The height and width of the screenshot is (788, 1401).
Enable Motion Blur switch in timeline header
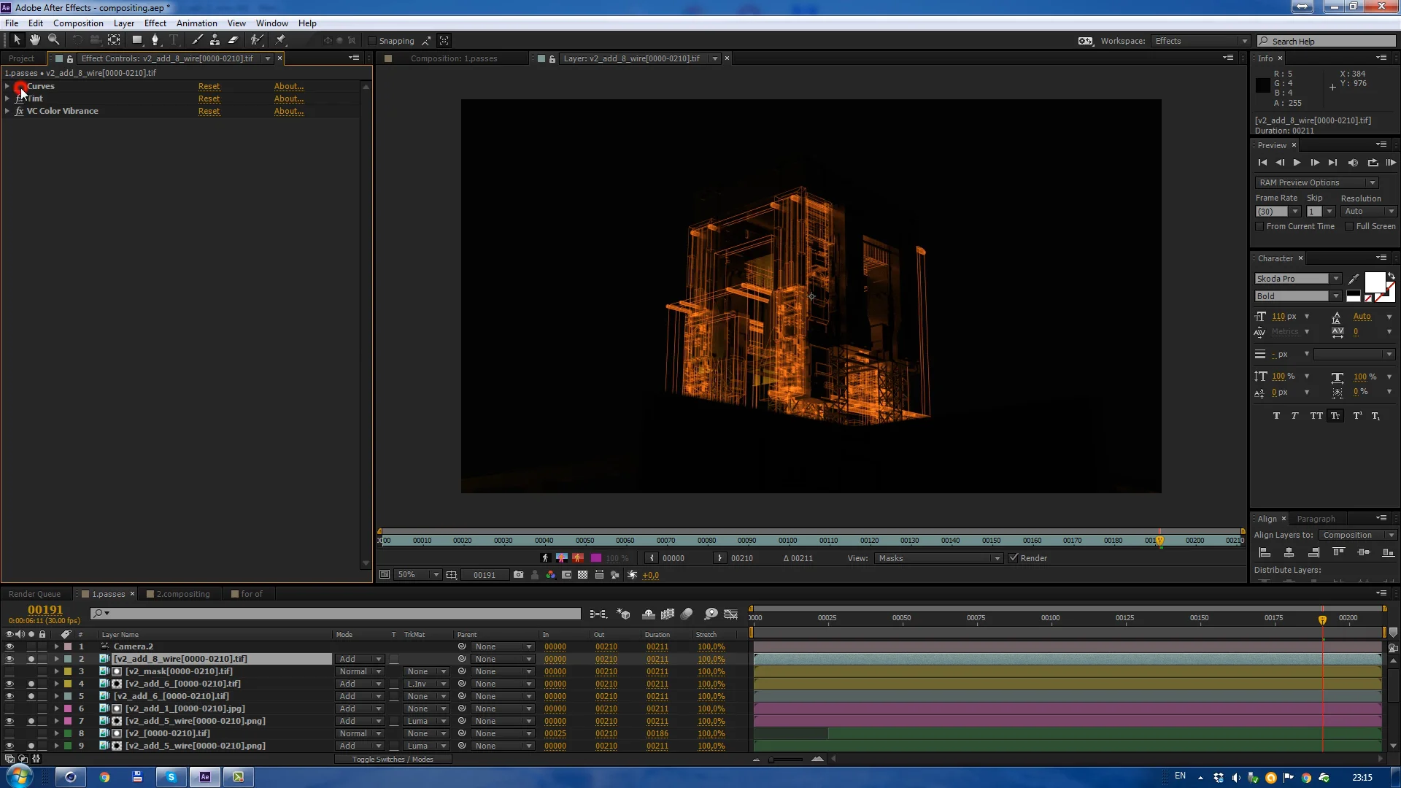tap(687, 614)
